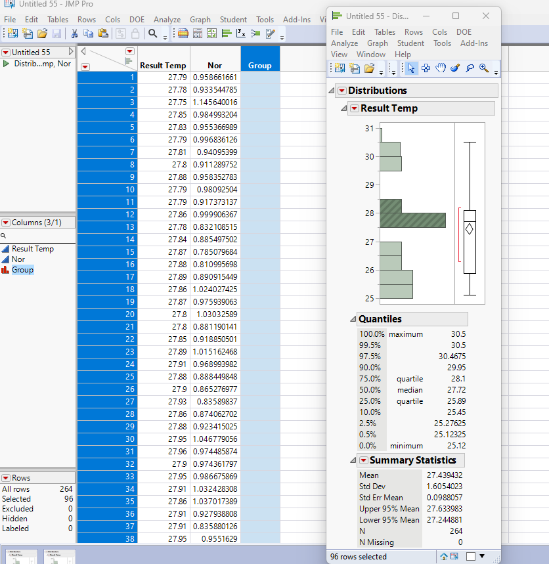Go to the JMP Home Window icon
The height and width of the screenshot is (564, 549).
pos(445,557)
